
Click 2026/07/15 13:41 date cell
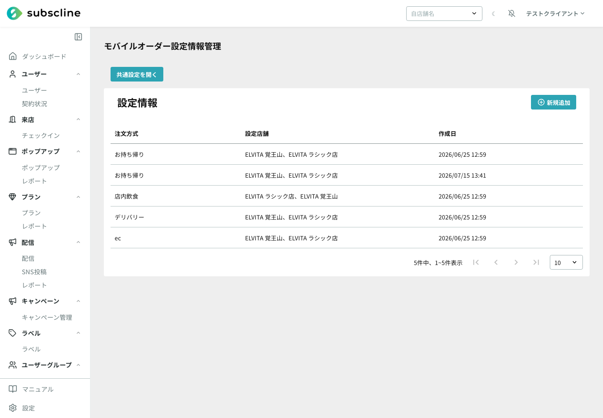(462, 176)
